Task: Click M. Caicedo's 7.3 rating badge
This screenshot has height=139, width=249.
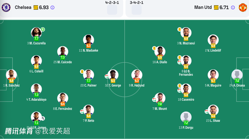Action: 62,57
